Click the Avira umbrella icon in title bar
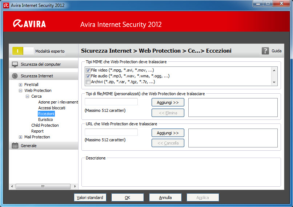The width and height of the screenshot is (293, 207). click(x=6, y=5)
